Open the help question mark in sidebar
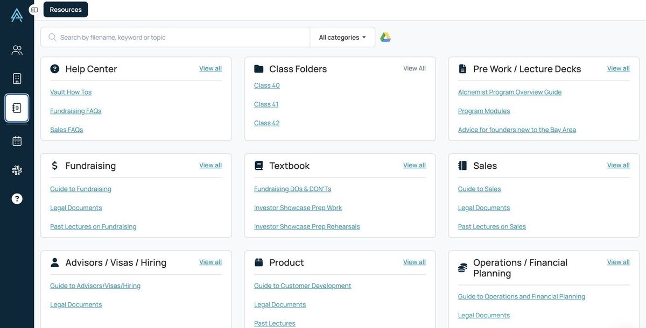This screenshot has width=646, height=328. pos(17,199)
